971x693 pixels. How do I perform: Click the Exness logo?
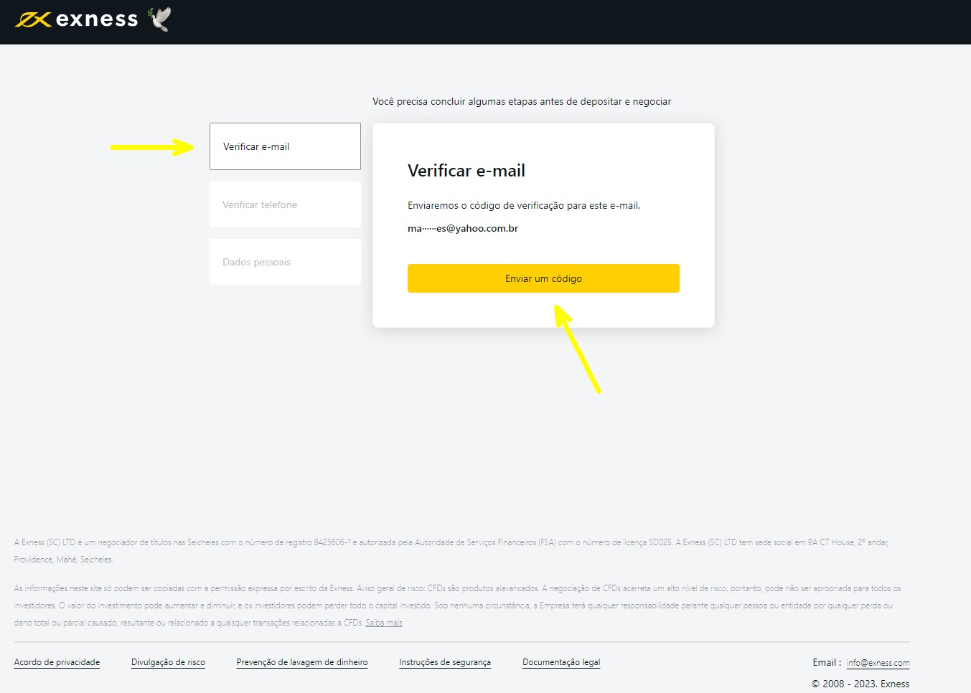(80, 19)
